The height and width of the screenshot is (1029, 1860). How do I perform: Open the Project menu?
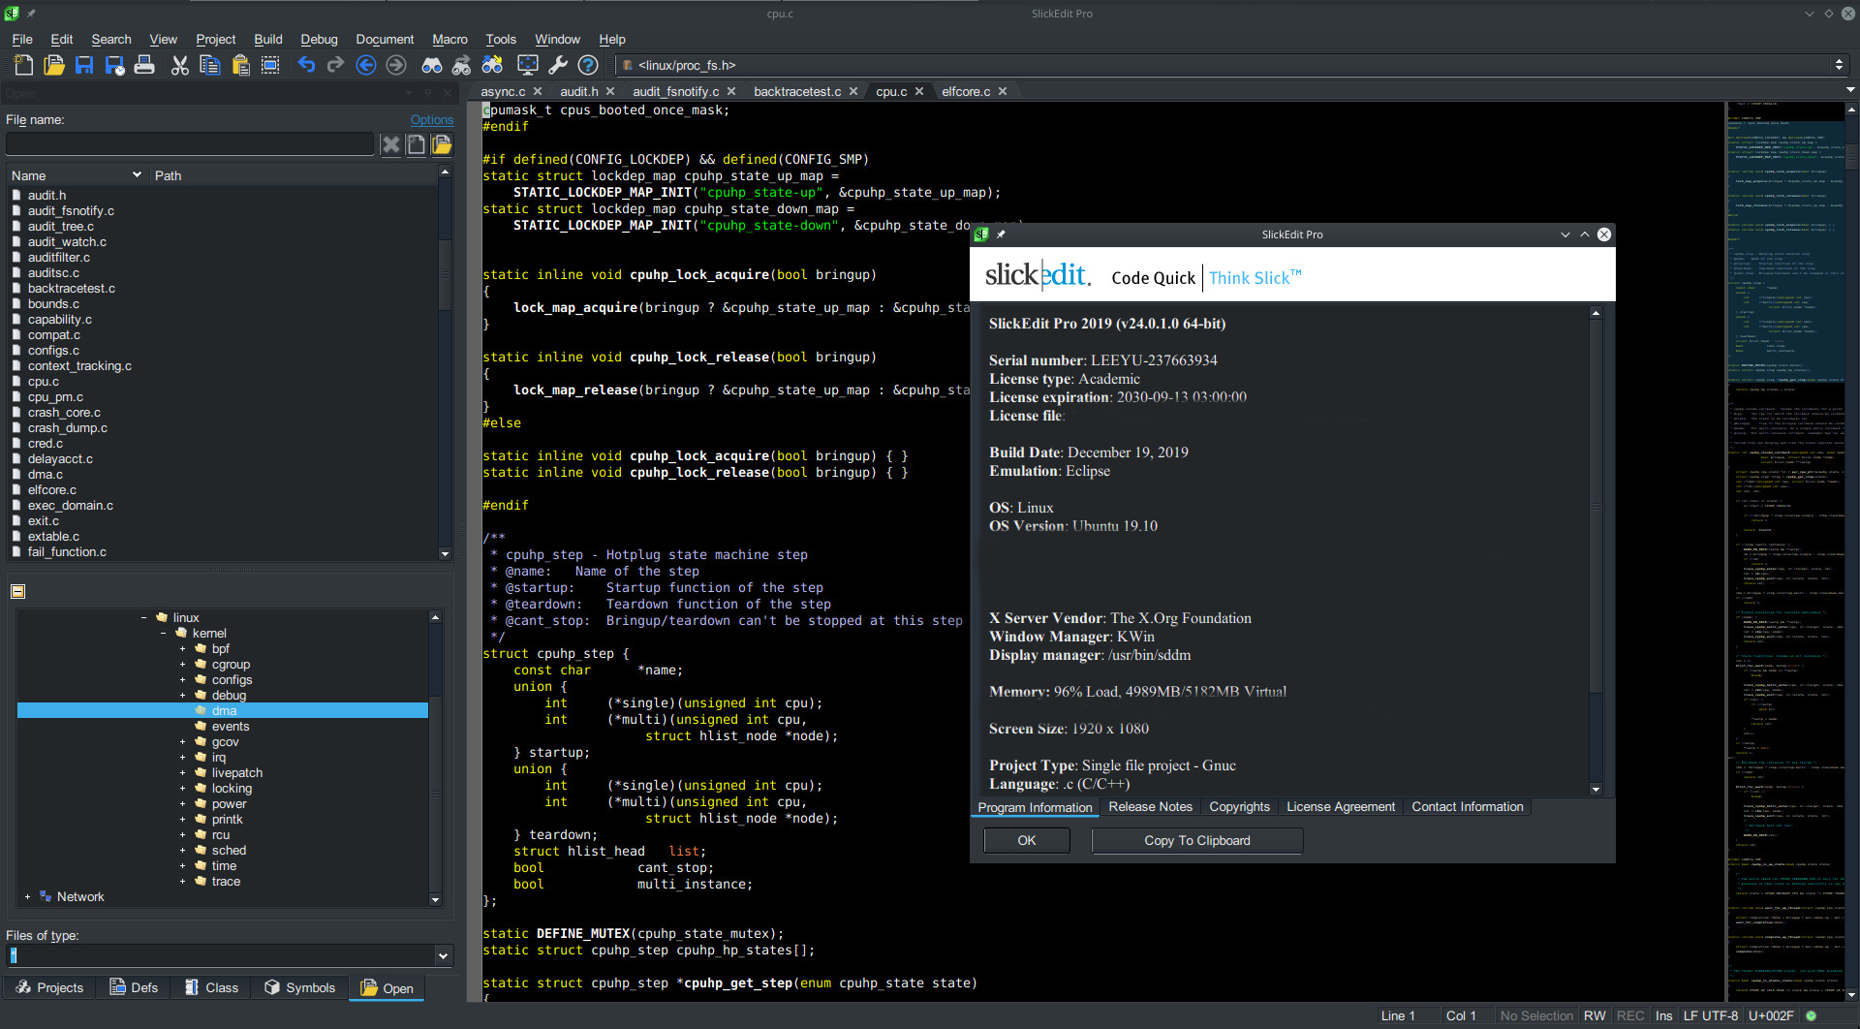pyautogui.click(x=215, y=39)
